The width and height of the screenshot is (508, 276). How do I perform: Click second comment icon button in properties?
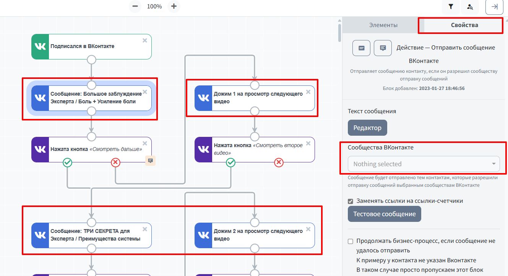pos(383,48)
